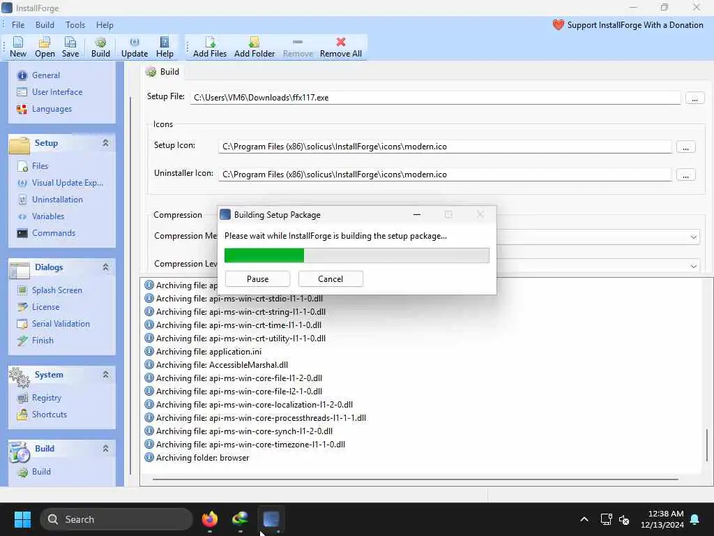Select log line 'Archiving file: AccessibleMarshal.dll'
The height and width of the screenshot is (536, 714).
pos(216,365)
